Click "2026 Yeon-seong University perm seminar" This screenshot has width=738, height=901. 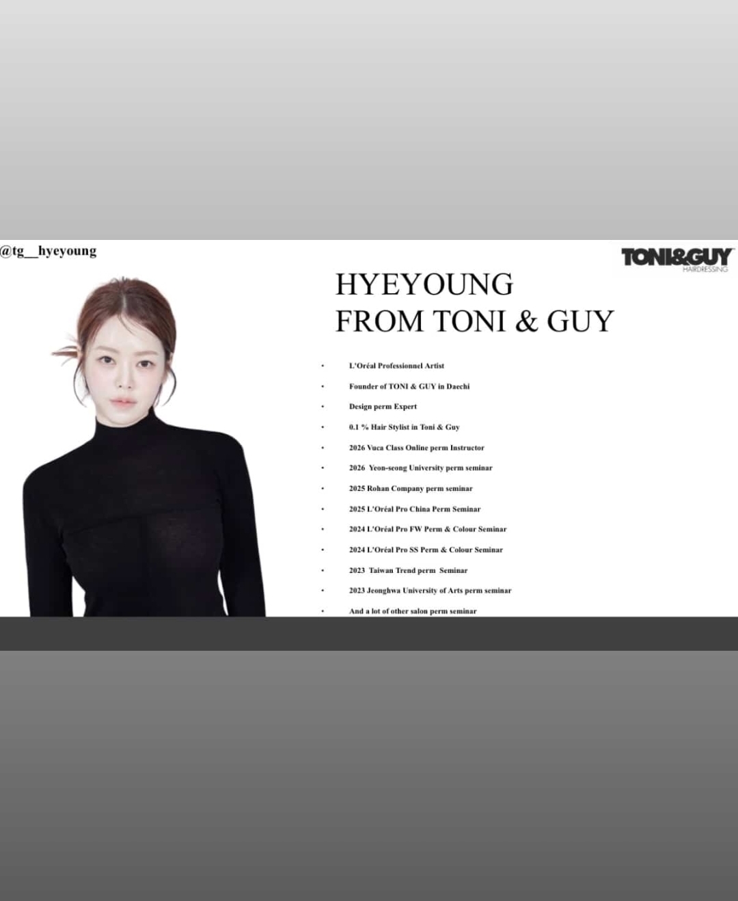pos(420,468)
